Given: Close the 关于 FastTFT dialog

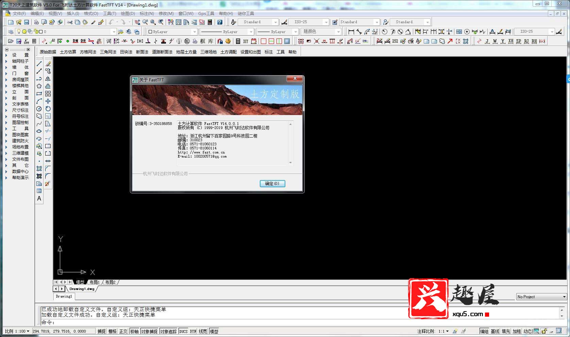Looking at the screenshot, I should click(295, 79).
